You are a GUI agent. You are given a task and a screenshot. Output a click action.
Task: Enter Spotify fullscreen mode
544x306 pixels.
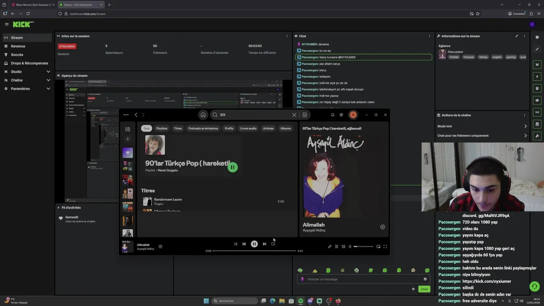(385, 246)
